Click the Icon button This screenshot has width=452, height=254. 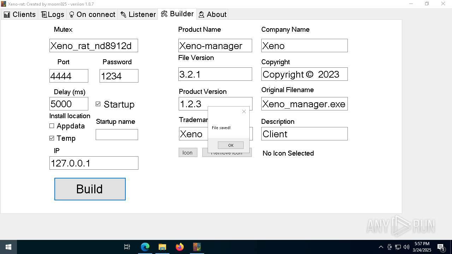188,152
